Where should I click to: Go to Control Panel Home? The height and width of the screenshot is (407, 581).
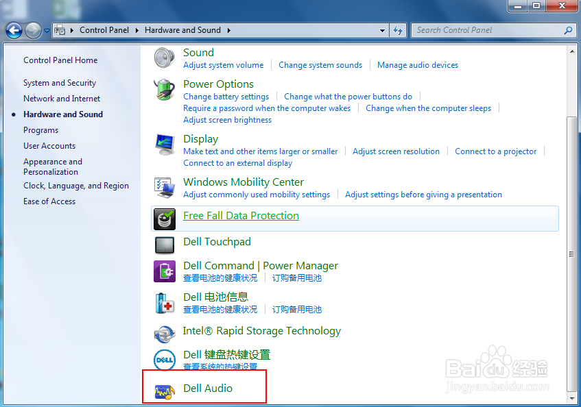(60, 60)
